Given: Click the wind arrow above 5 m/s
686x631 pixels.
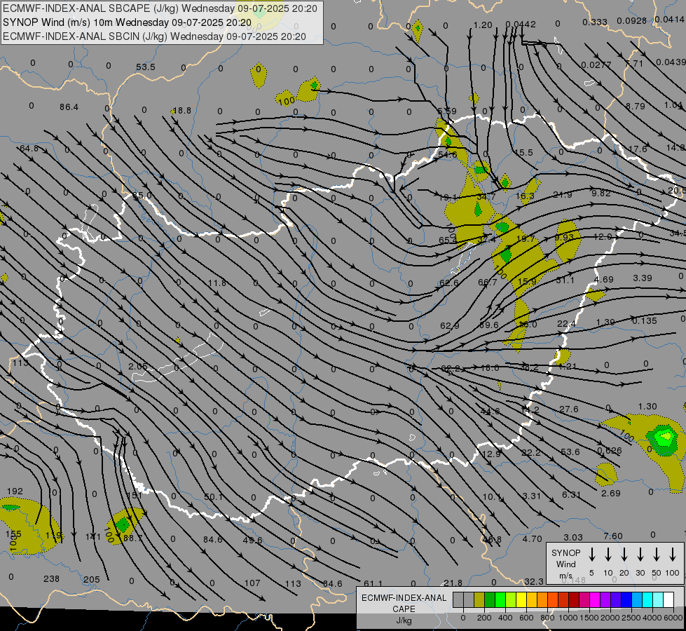Looking at the screenshot, I should click(x=592, y=555).
